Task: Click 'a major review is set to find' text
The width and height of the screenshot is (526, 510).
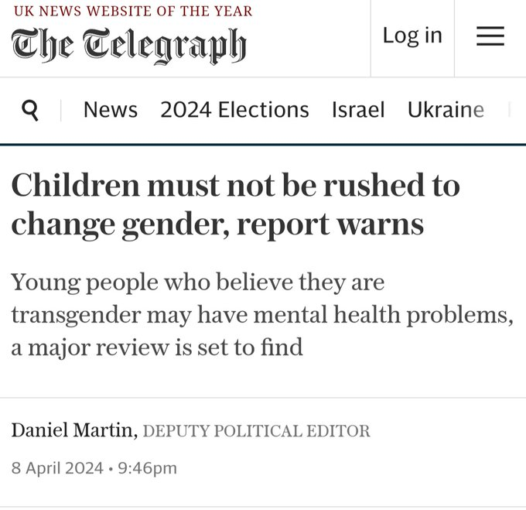Action: pyautogui.click(x=157, y=347)
